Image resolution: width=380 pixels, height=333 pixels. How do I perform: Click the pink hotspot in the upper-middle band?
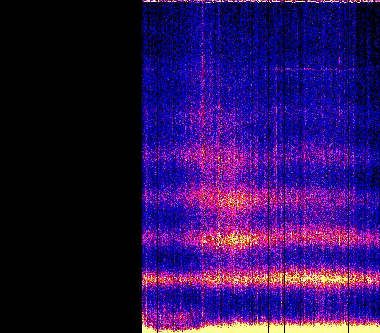pos(232,200)
